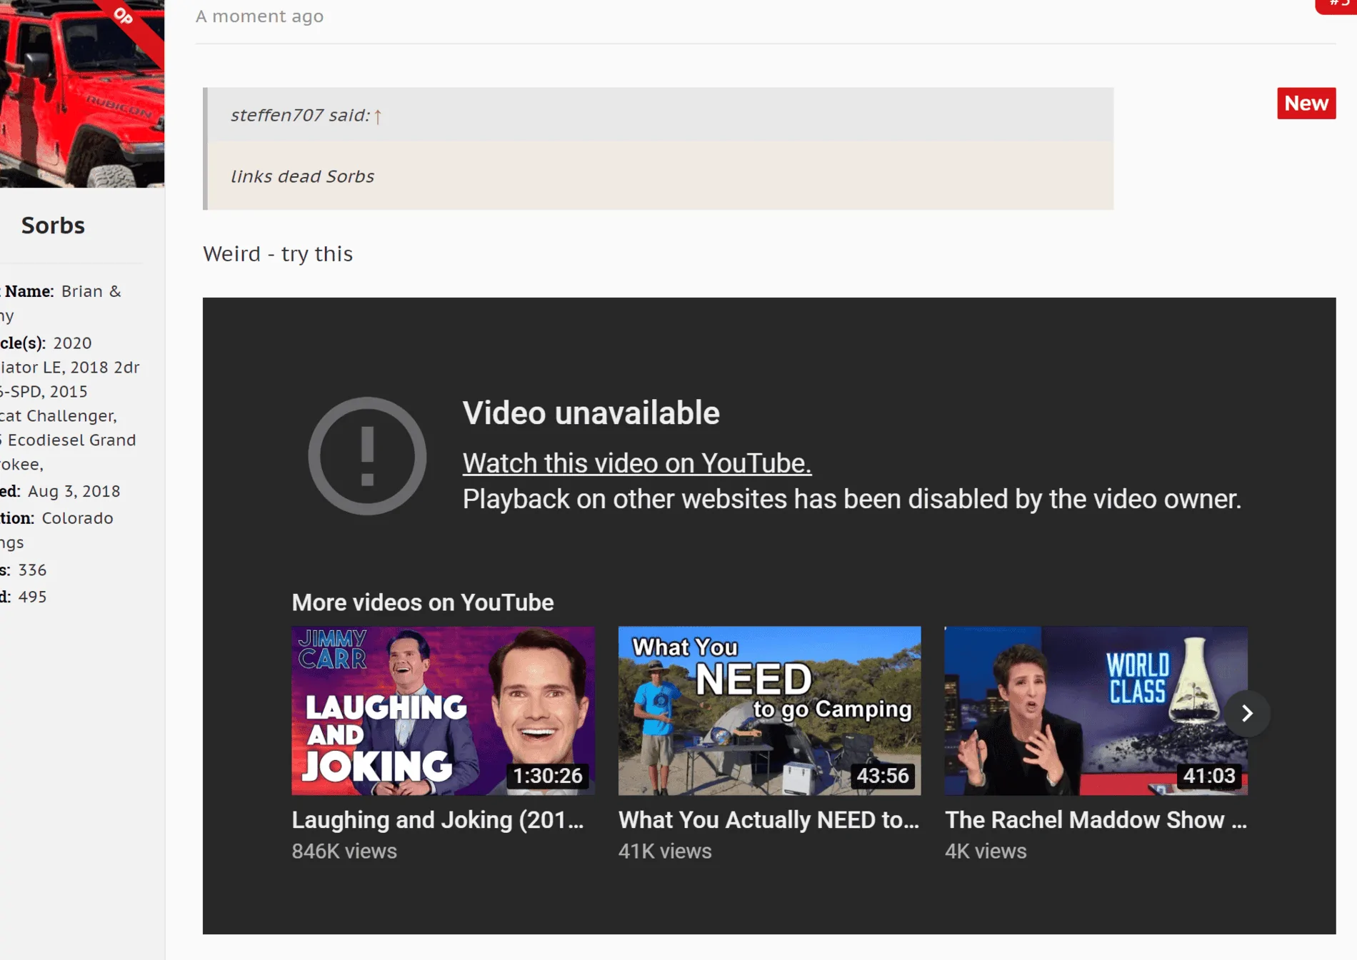This screenshot has height=960, width=1357.
Task: Click '846K views' text
Action: coord(344,852)
